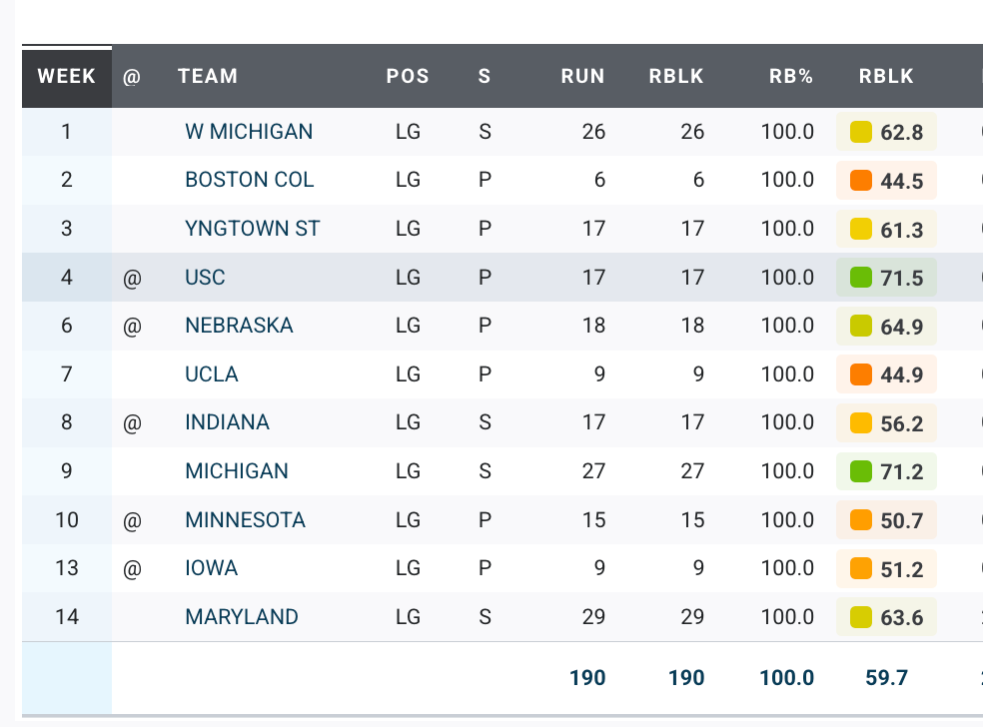Select the week 9 MICHIGAN row
983x727 pixels.
point(237,471)
